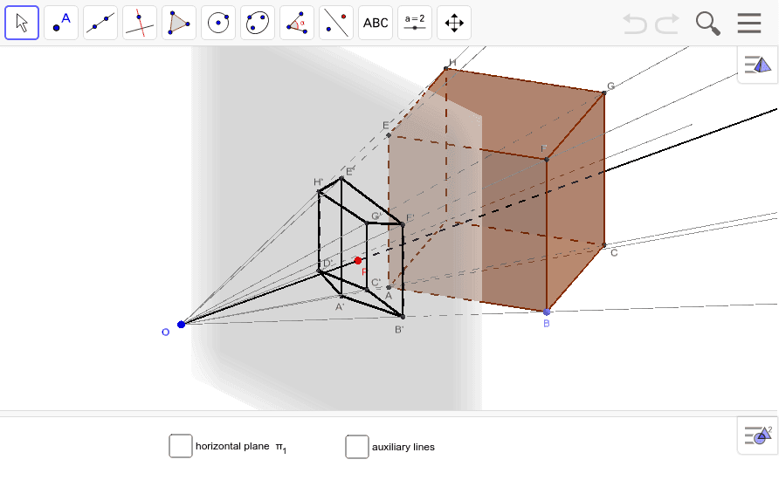Select the Point tool
This screenshot has height=480, width=779.
pyautogui.click(x=61, y=23)
